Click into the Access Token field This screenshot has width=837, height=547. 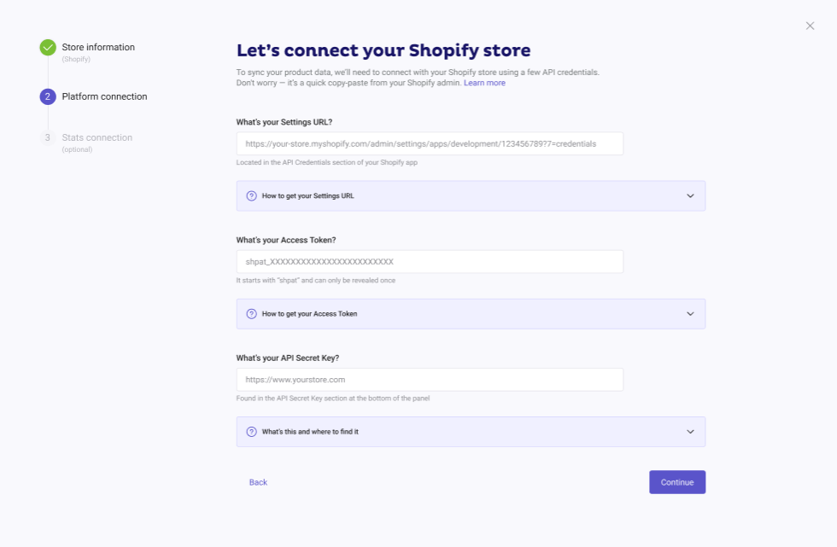(430, 261)
